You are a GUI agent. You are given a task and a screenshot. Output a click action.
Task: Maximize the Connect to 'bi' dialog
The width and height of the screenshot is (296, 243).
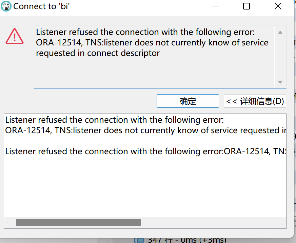click(x=246, y=6)
